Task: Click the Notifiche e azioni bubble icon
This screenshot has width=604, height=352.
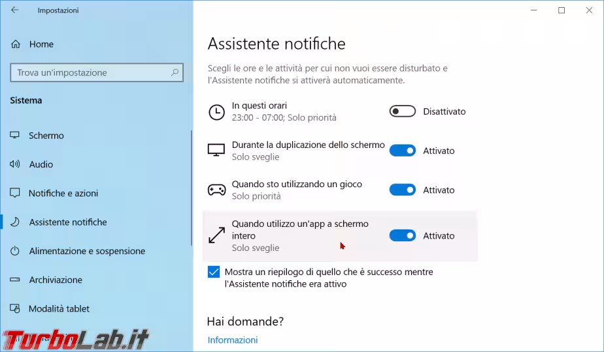Action: click(14, 194)
